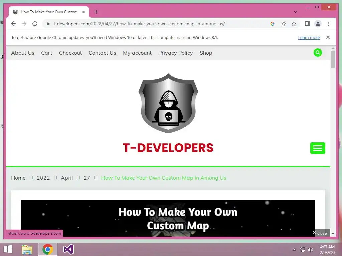The width and height of the screenshot is (342, 256).
Task: Open the green hamburger menu
Action: click(318, 148)
